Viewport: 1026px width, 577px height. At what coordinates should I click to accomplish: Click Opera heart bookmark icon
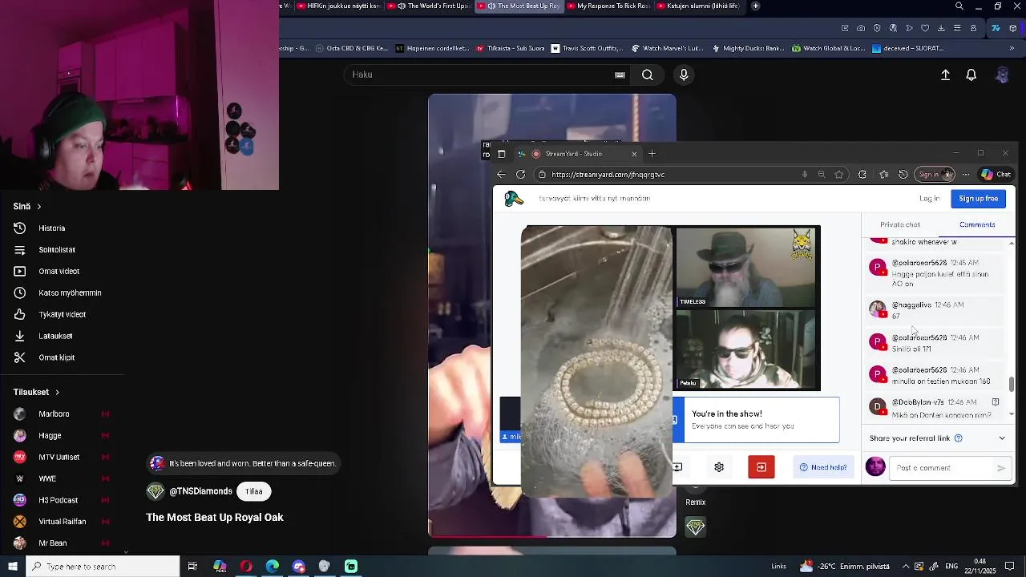pos(925,28)
